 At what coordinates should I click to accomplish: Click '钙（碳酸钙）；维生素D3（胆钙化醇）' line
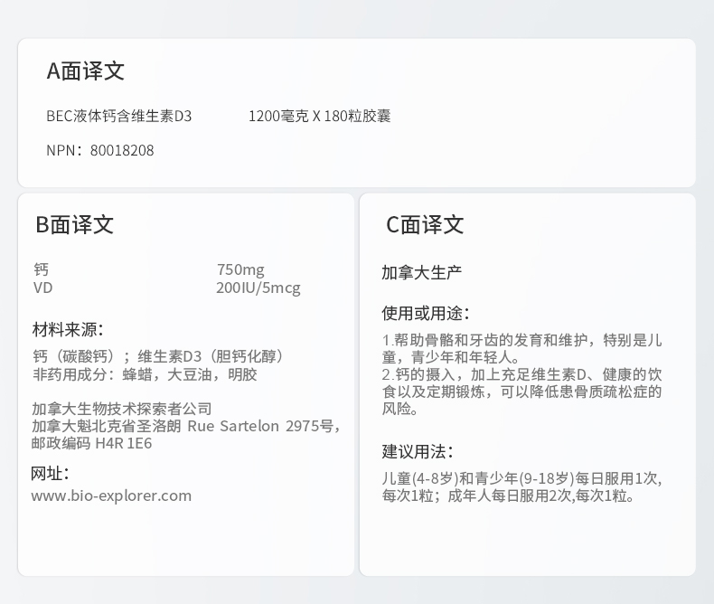pos(158,356)
